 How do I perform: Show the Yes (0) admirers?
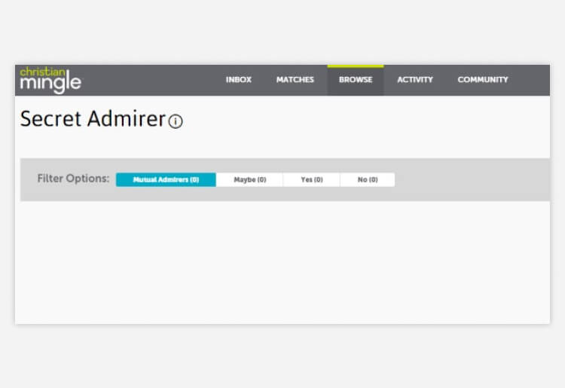point(311,180)
